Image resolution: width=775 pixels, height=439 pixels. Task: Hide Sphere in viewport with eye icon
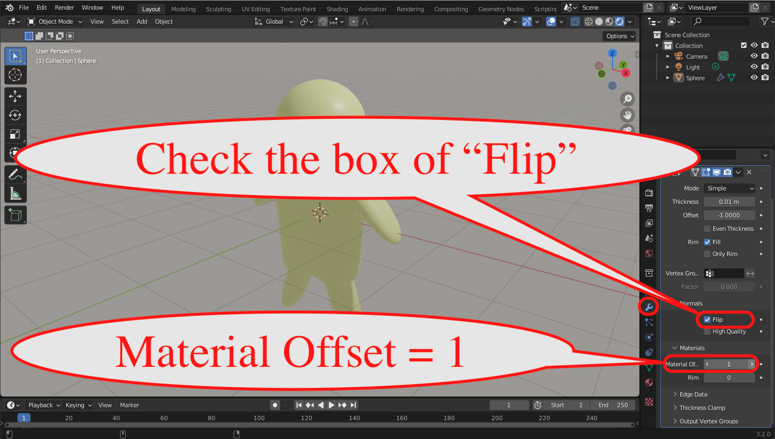755,77
